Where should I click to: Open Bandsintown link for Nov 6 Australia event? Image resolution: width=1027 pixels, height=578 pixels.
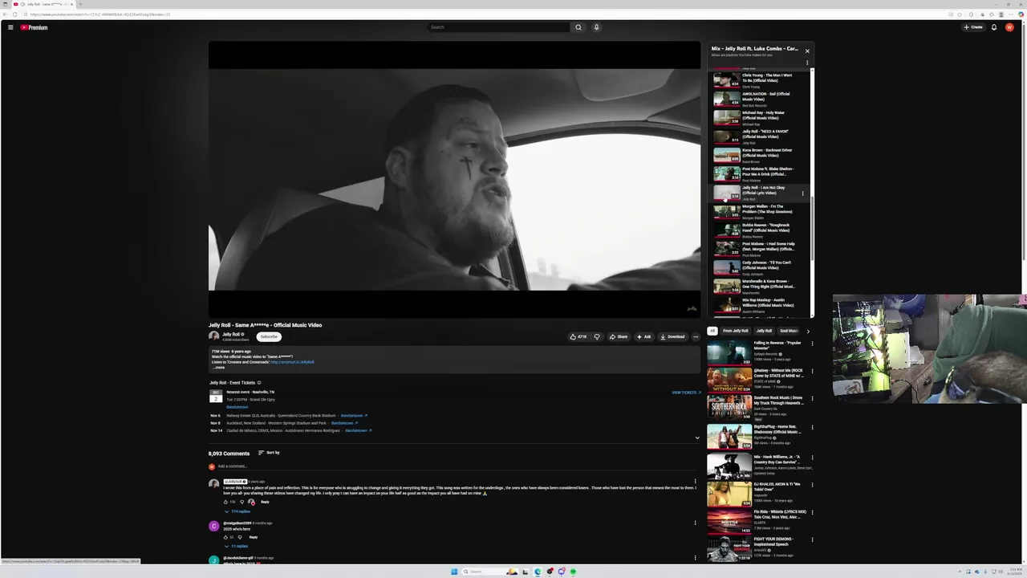click(x=354, y=416)
